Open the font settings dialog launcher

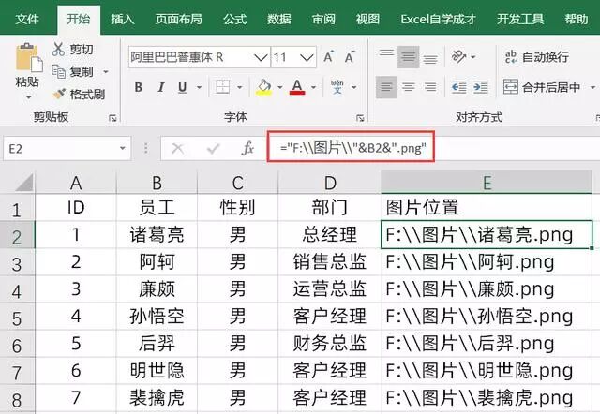click(360, 118)
